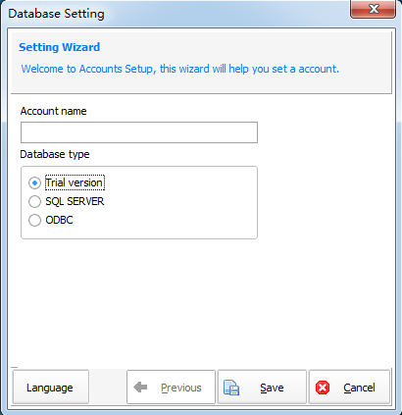
Task: Click the gray Previous arrow icon
Action: click(140, 388)
